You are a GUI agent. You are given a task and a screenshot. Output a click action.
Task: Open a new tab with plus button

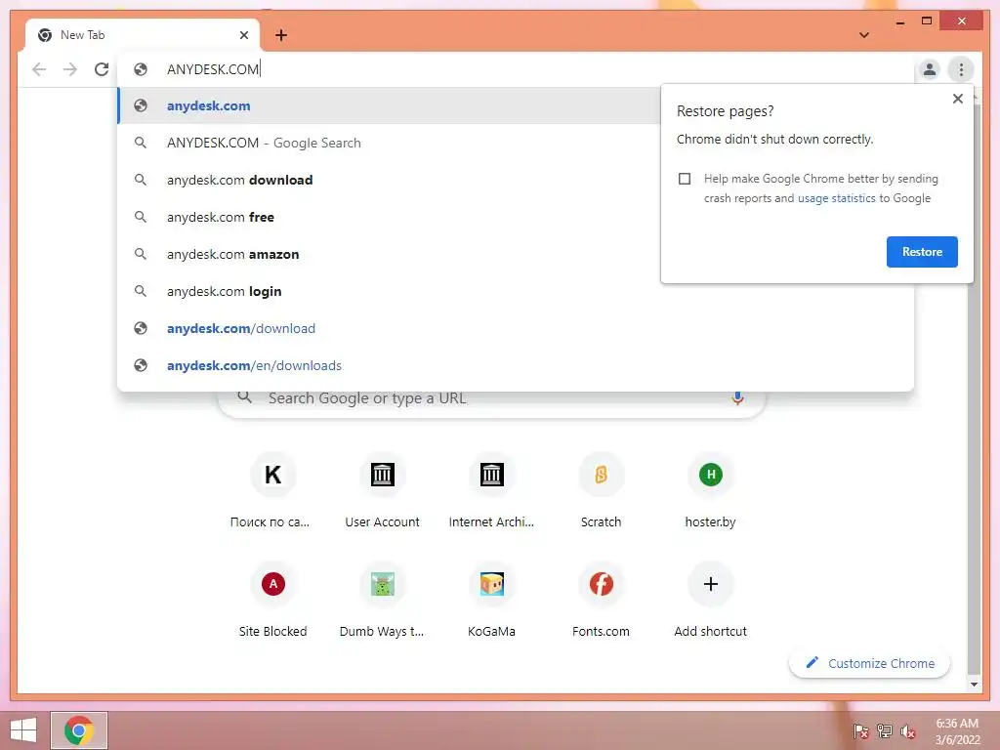(281, 35)
